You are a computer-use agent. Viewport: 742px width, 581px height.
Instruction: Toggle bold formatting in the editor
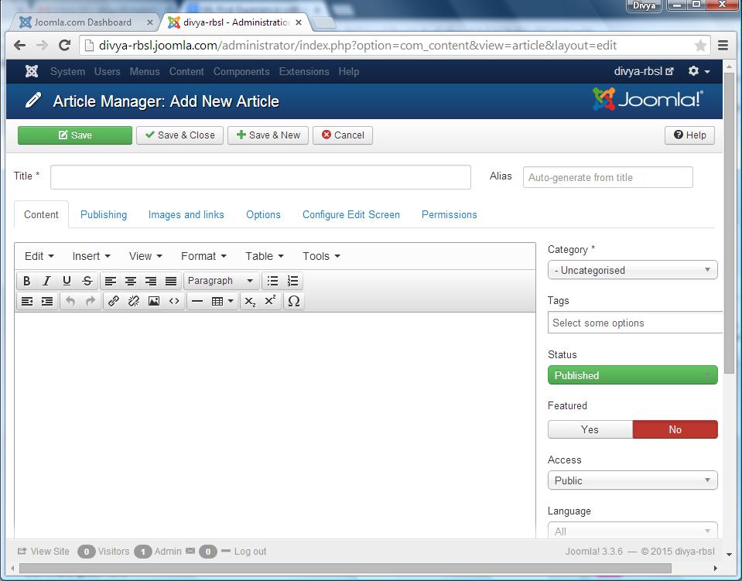[x=27, y=281]
